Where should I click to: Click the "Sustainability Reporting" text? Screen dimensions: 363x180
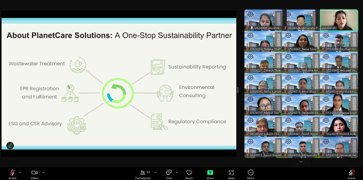197,67
